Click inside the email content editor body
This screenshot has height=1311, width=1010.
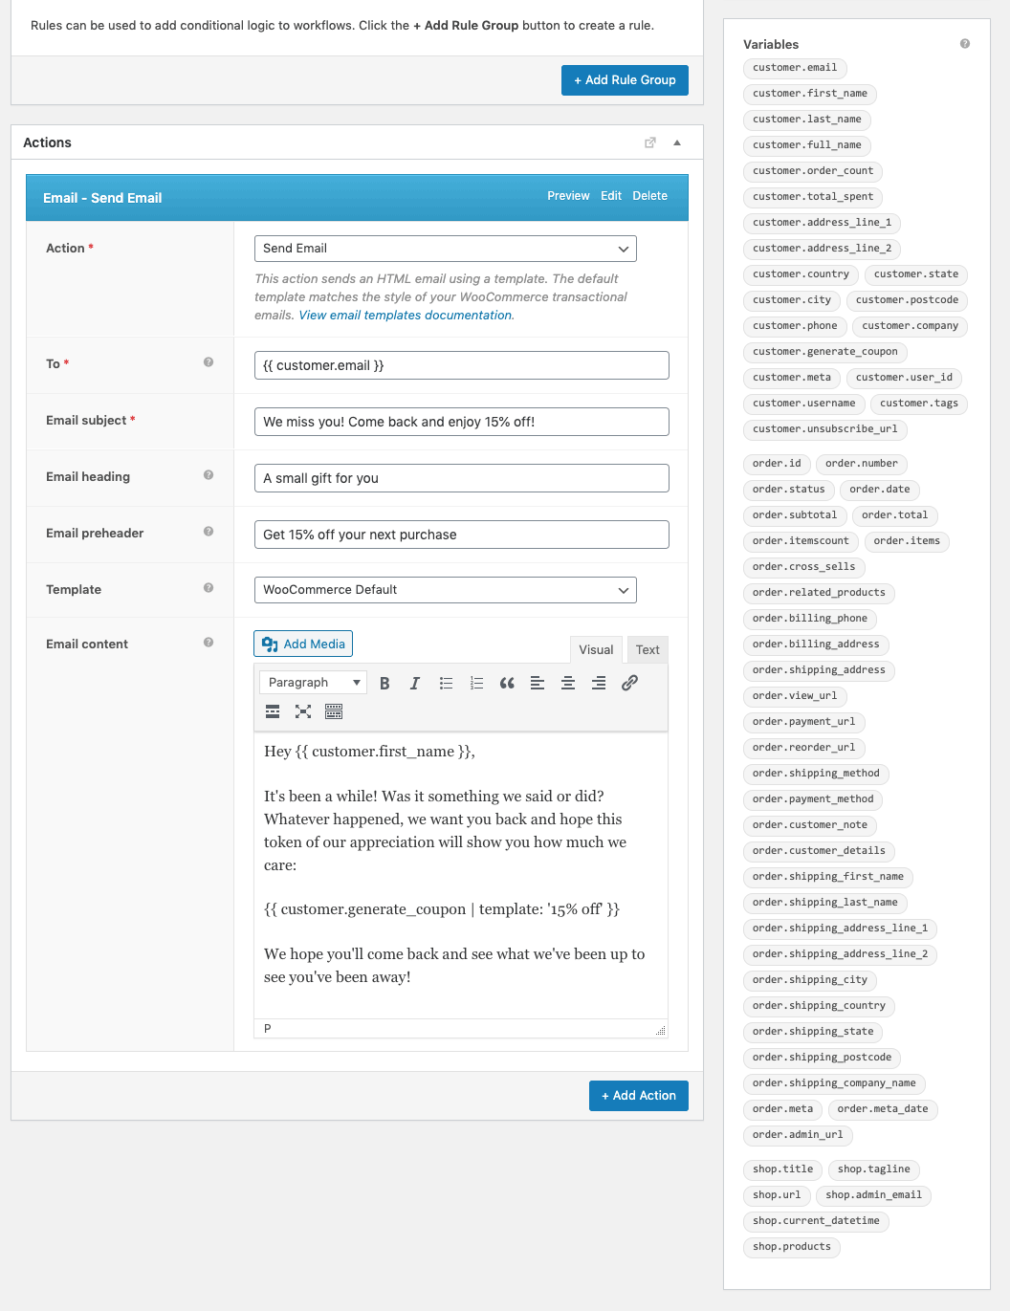[461, 875]
